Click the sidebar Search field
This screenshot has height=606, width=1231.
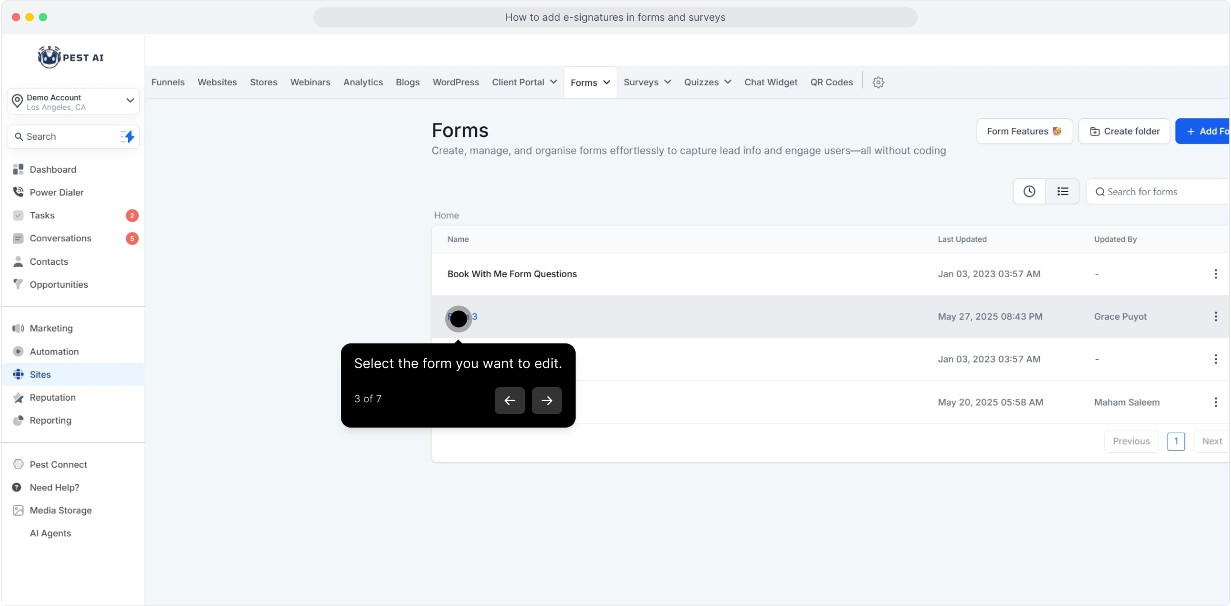click(73, 136)
